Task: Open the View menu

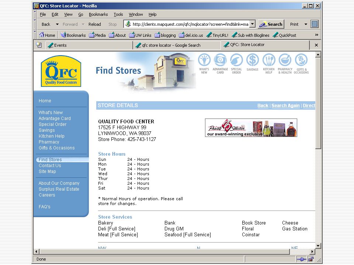Action: point(68,14)
